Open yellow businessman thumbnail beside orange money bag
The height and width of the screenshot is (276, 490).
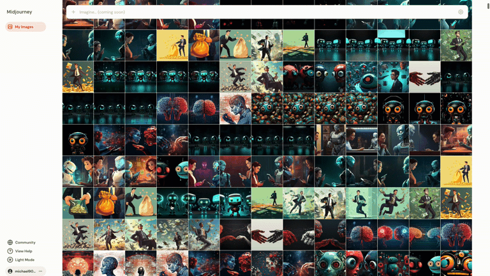(x=172, y=45)
